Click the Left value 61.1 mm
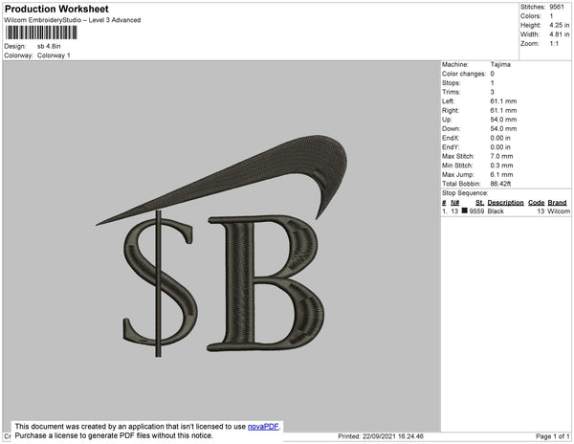The width and height of the screenshot is (574, 444). (x=503, y=101)
